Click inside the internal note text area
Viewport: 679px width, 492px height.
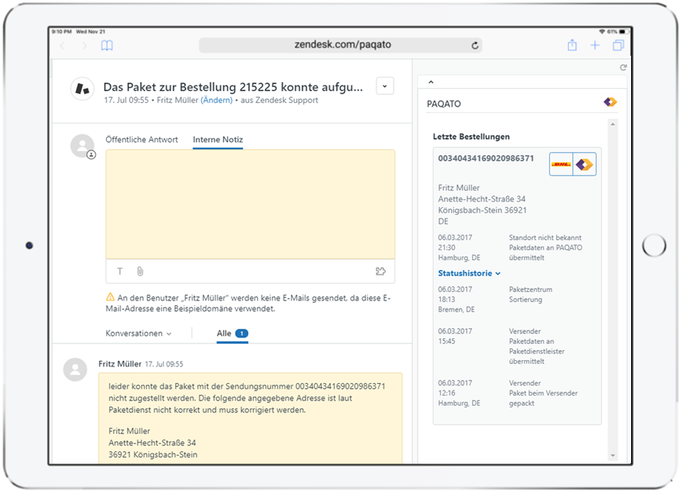pyautogui.click(x=250, y=204)
